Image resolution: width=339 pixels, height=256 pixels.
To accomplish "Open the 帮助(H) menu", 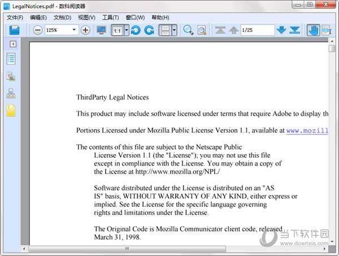I will point(160,18).
